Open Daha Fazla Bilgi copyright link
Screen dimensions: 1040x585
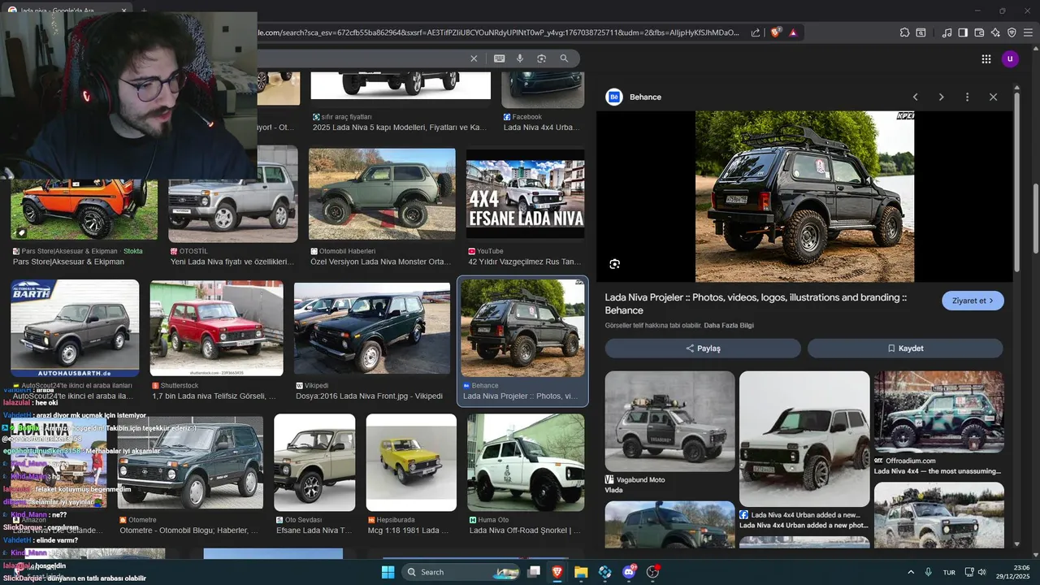coord(729,326)
